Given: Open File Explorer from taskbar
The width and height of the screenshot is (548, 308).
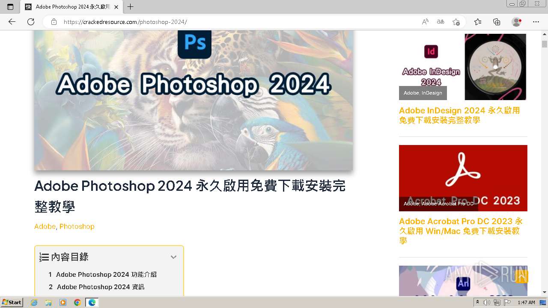Looking at the screenshot, I should 48,302.
